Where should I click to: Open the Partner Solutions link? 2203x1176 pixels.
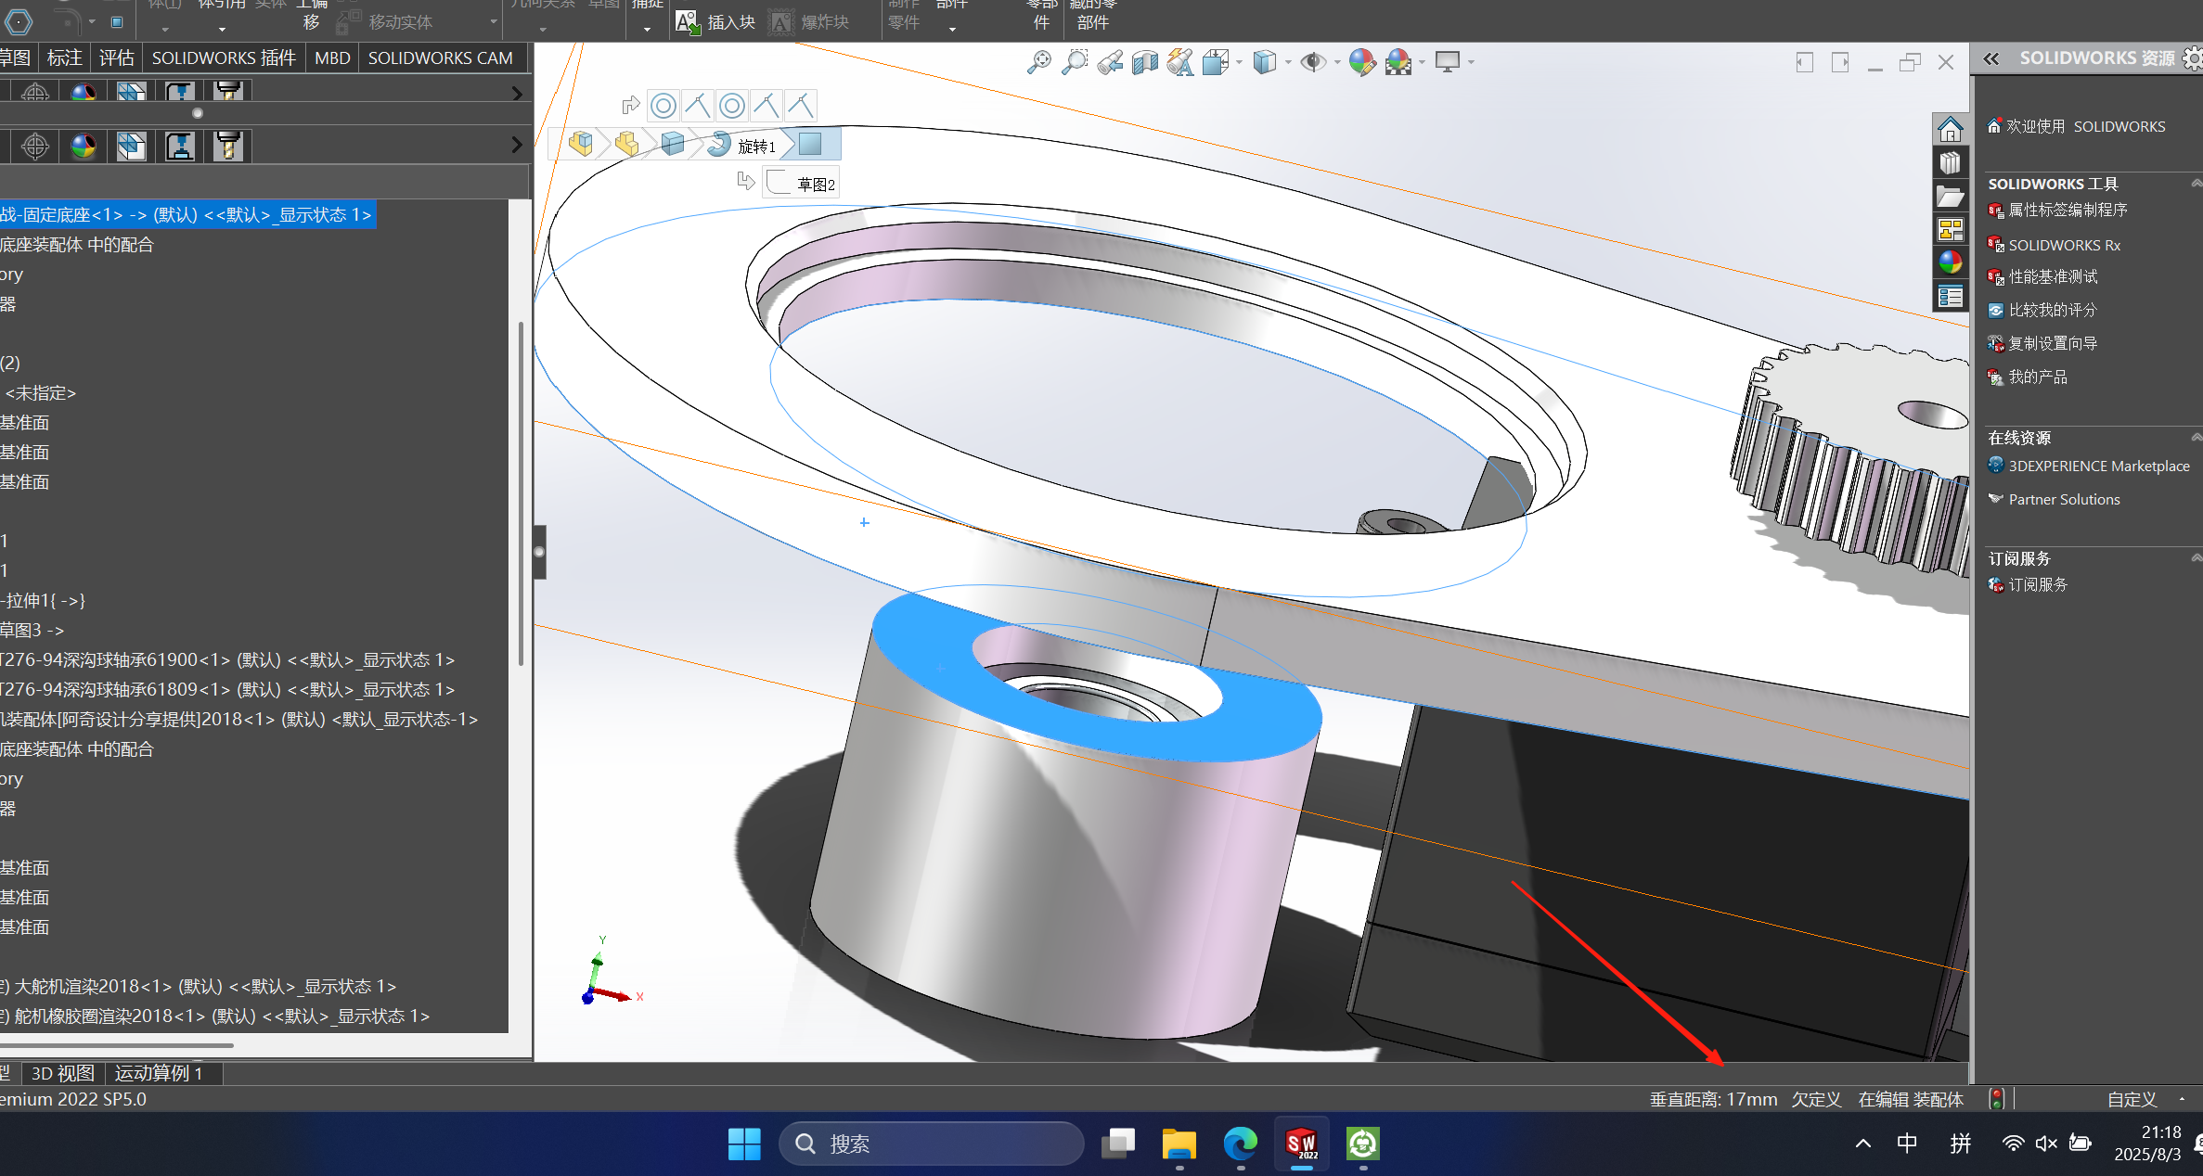[x=2064, y=499]
